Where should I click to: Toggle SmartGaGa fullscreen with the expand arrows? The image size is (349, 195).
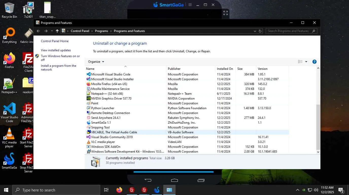click(x=225, y=13)
